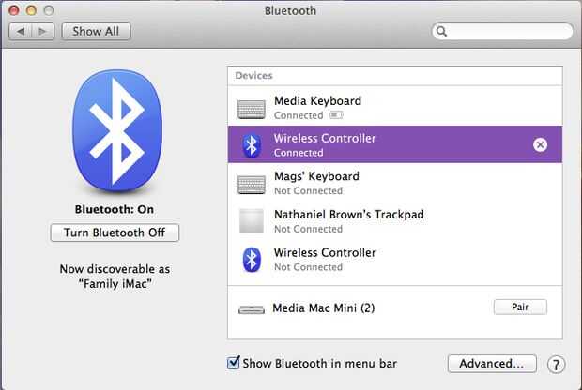Image resolution: width=582 pixels, height=390 pixels.
Task: Go back with the left arrow
Action: click(x=20, y=31)
